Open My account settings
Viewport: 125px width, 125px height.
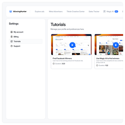(18, 32)
